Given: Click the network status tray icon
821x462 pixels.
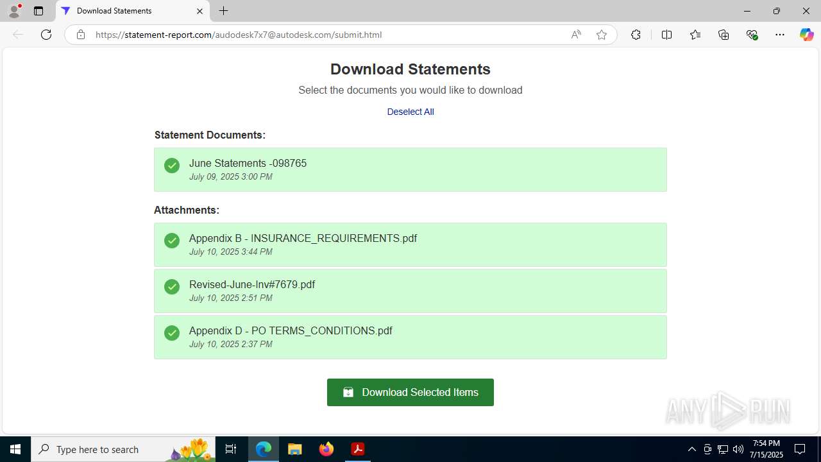Looking at the screenshot, I should [723, 449].
